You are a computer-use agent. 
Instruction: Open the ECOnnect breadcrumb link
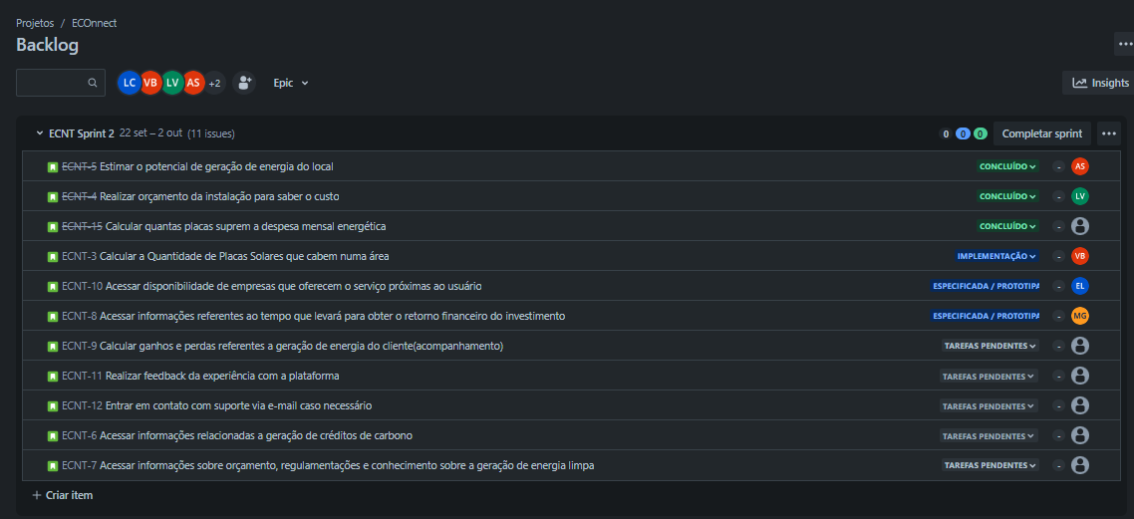94,23
